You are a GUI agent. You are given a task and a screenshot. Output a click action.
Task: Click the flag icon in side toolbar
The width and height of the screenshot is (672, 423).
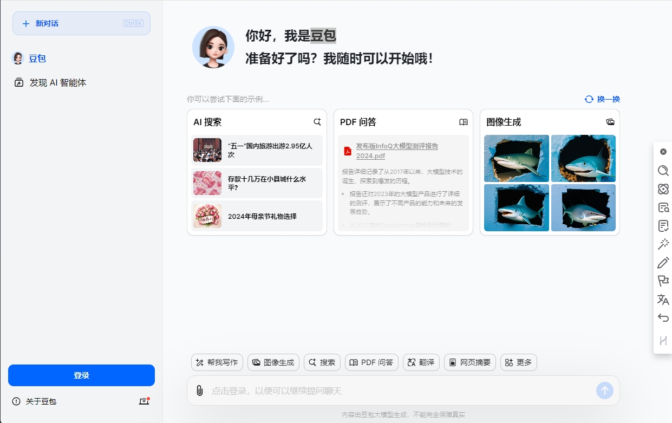pos(663,281)
